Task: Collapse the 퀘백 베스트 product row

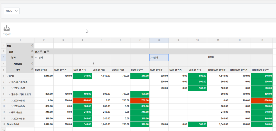Action: pos(10,112)
